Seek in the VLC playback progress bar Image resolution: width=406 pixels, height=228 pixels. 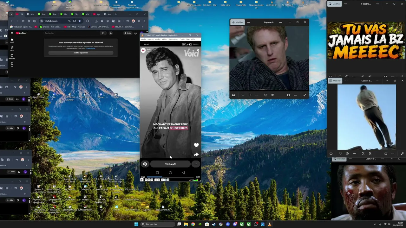click(x=170, y=177)
